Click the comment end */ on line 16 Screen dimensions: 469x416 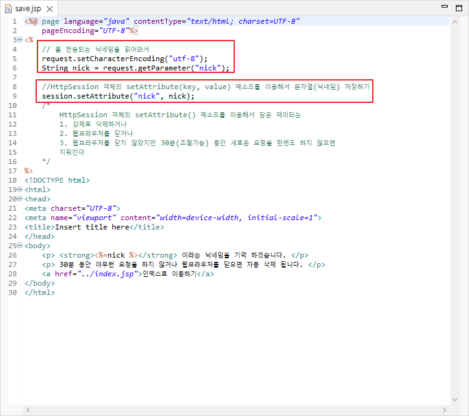tap(46, 162)
